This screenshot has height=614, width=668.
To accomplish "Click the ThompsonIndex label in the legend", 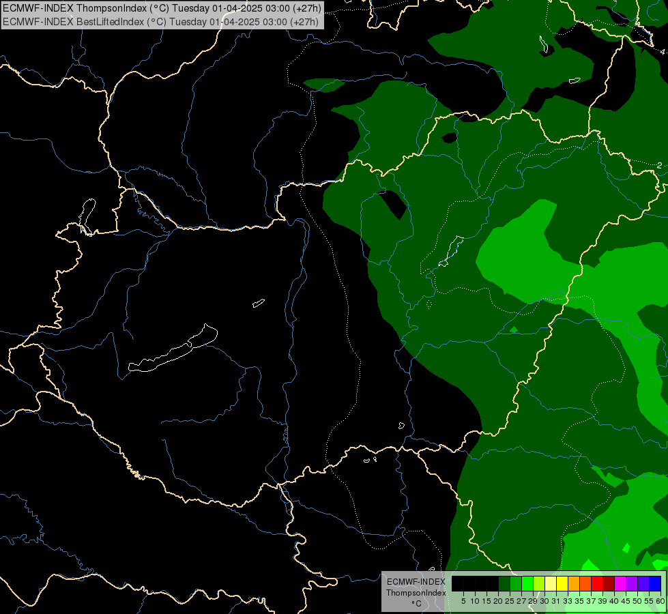I will pos(416,593).
